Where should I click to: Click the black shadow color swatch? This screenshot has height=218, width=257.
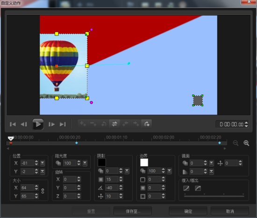(x=102, y=162)
